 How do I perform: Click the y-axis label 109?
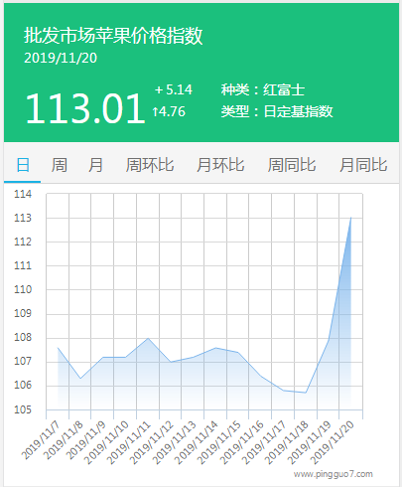(23, 313)
